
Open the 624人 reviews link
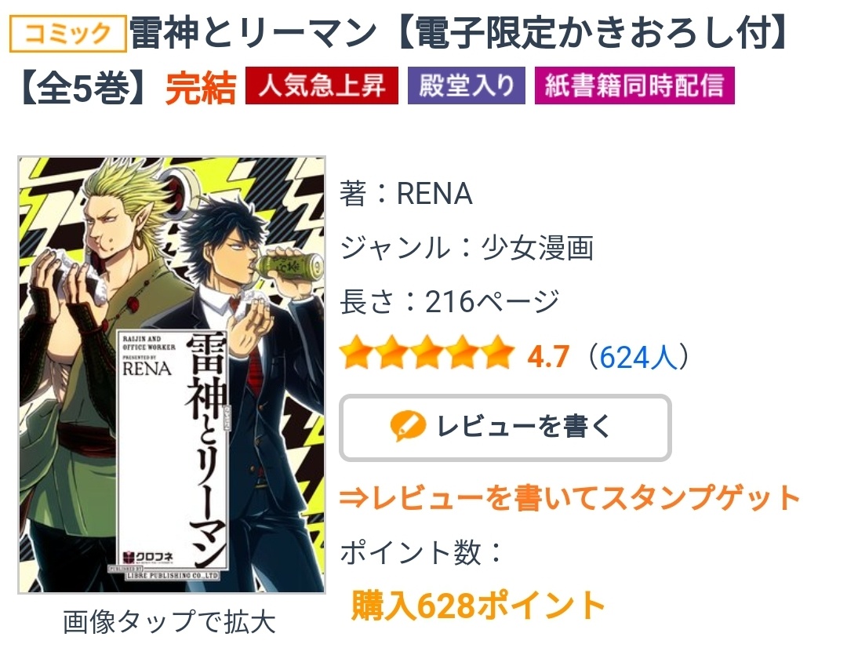(x=638, y=357)
